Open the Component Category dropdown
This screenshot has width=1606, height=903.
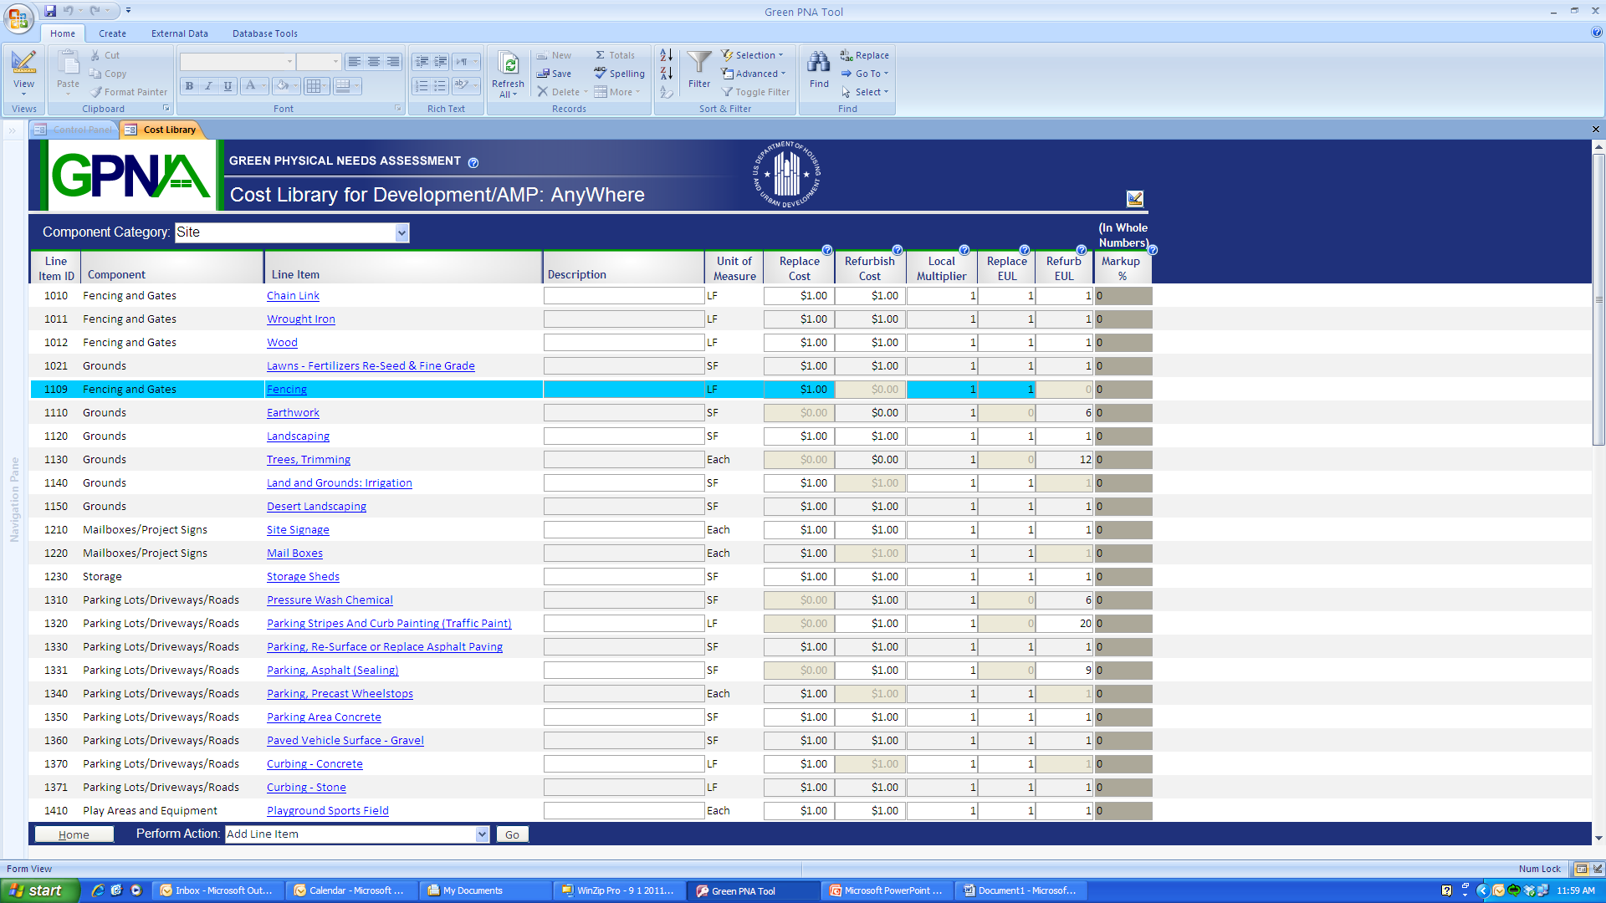point(402,233)
